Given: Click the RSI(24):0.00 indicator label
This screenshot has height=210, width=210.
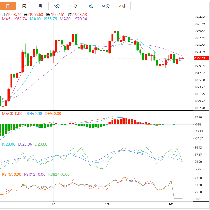Looking at the screenshot, I should point(59,174).
